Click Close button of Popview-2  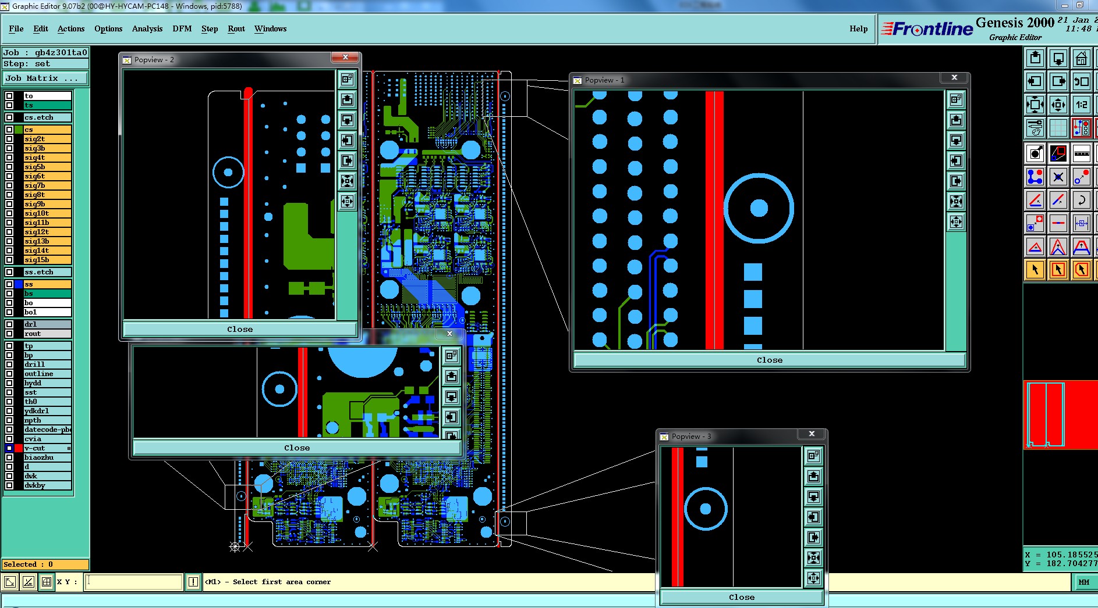click(240, 329)
